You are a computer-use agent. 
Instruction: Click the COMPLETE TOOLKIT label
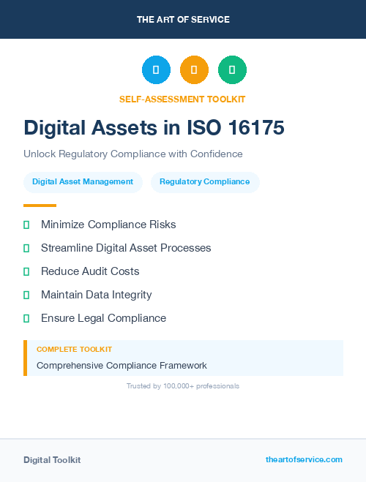point(74,350)
